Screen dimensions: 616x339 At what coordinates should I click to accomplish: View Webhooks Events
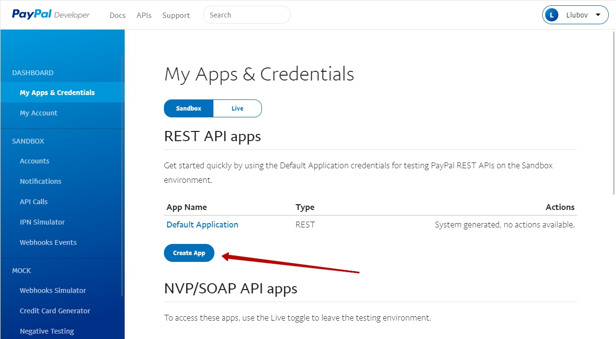click(48, 242)
